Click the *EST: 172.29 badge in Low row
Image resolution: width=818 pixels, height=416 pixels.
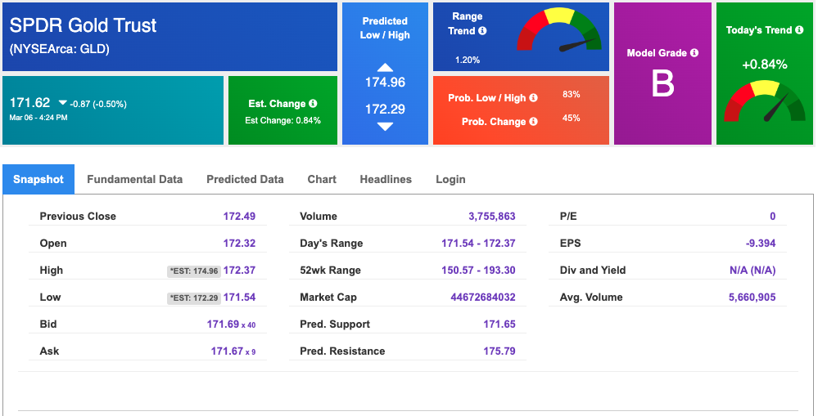point(193,297)
